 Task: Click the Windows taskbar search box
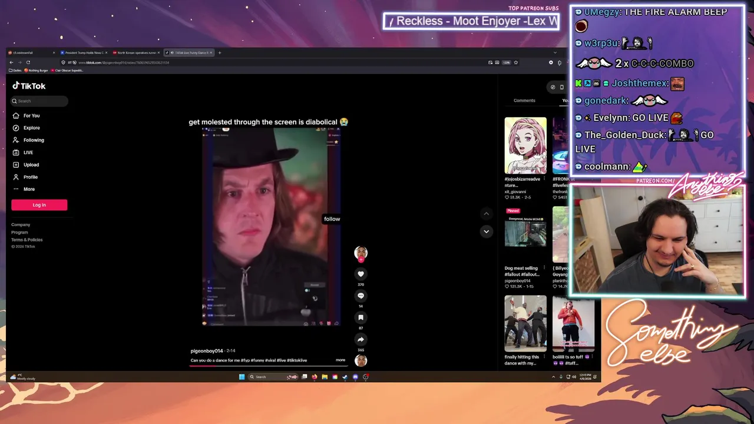coord(272,377)
